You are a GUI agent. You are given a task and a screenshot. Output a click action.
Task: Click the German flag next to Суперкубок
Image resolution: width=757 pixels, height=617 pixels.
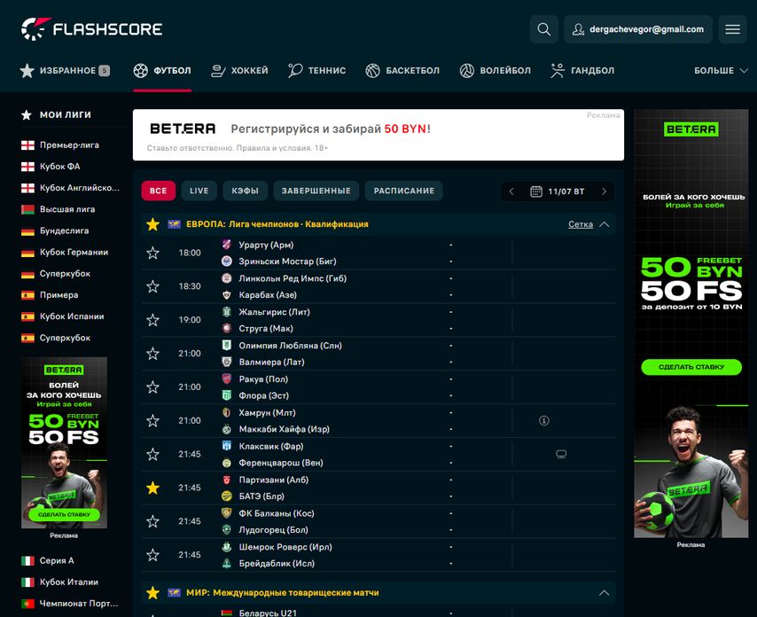(x=27, y=274)
